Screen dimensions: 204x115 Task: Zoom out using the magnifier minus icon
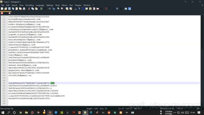pyautogui.click(x=62, y=9)
